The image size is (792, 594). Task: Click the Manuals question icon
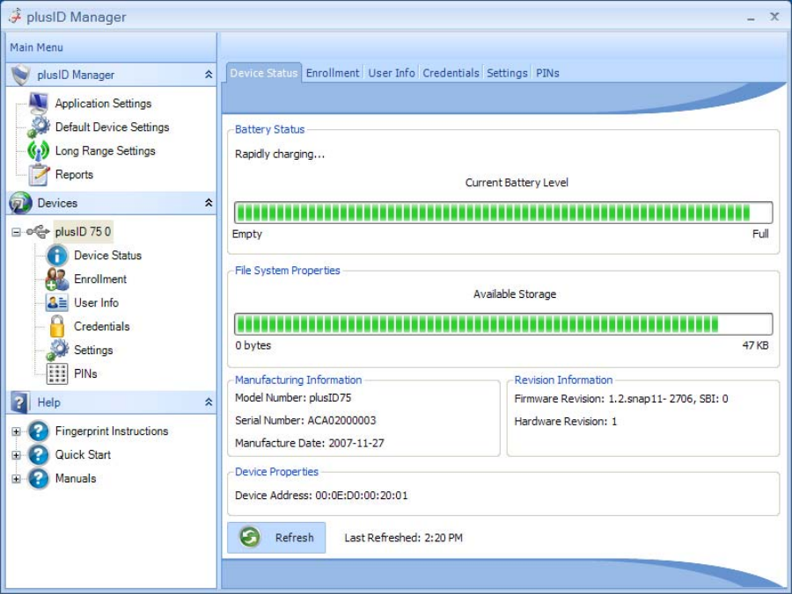click(39, 478)
